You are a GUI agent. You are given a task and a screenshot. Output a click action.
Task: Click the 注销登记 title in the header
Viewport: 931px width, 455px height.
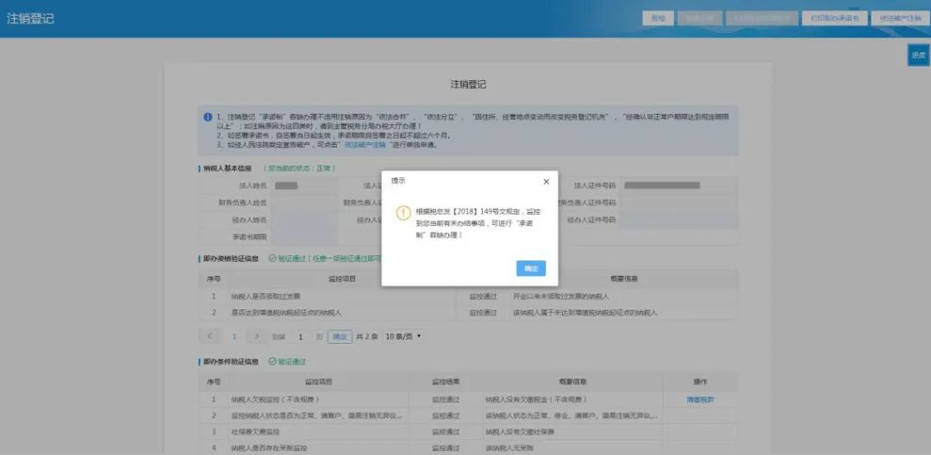point(30,18)
